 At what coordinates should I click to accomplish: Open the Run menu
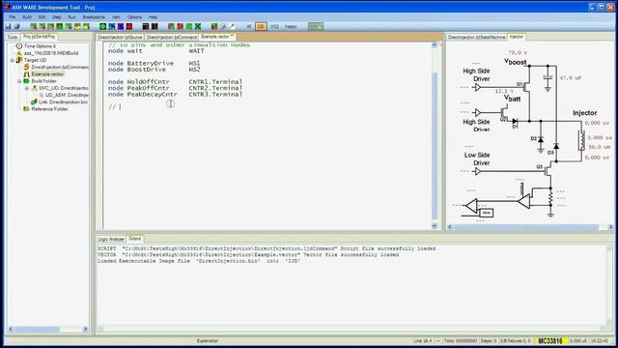point(71,17)
